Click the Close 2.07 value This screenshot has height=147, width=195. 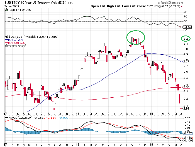click(x=145, y=6)
